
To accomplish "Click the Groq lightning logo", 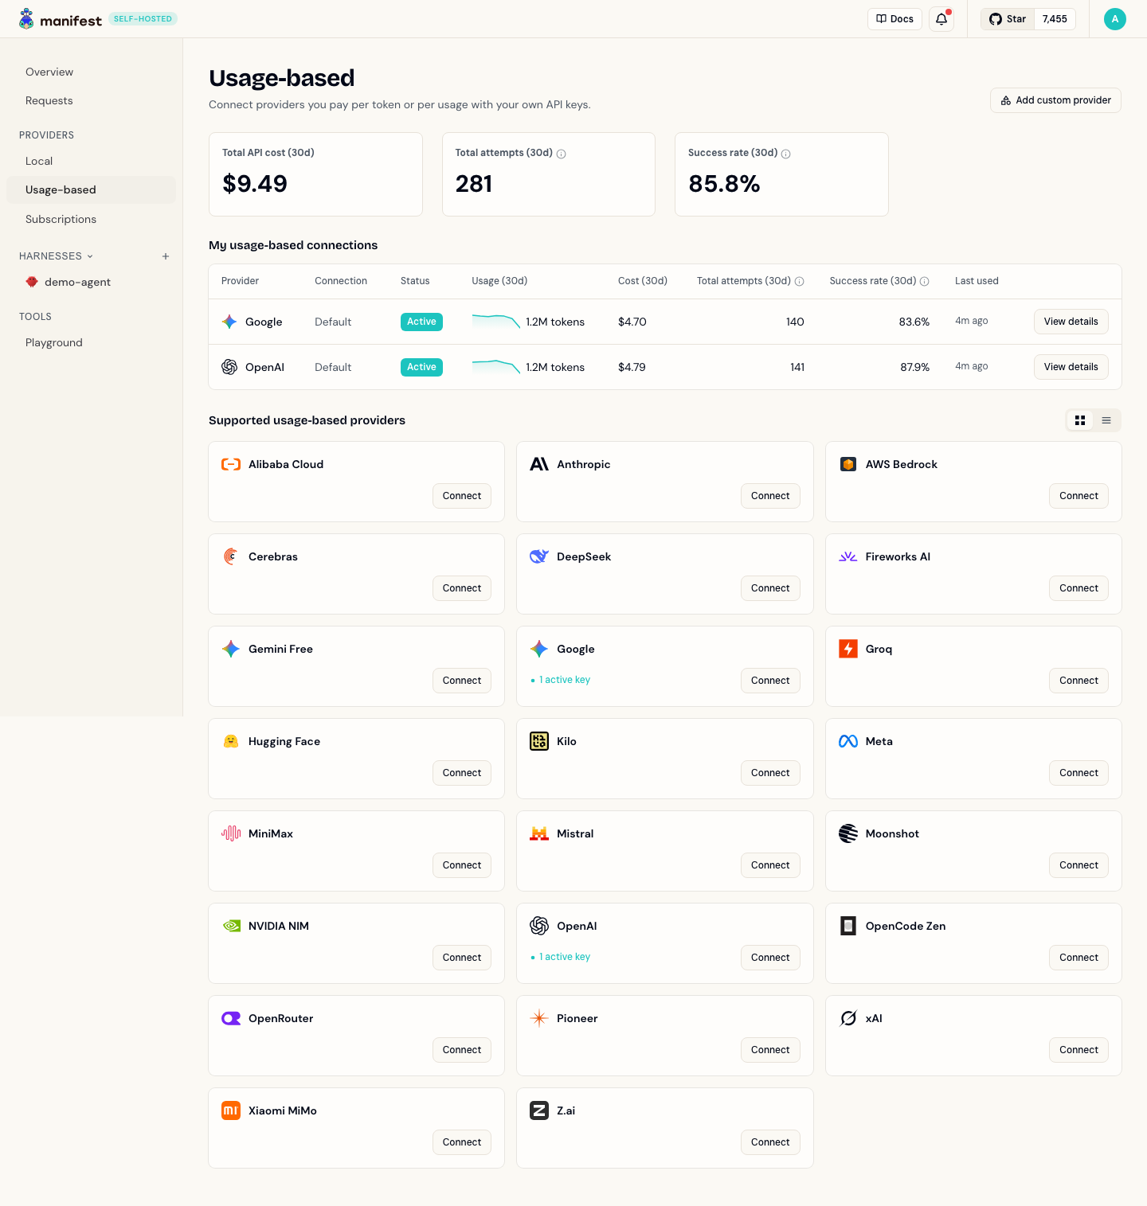I will coord(848,649).
